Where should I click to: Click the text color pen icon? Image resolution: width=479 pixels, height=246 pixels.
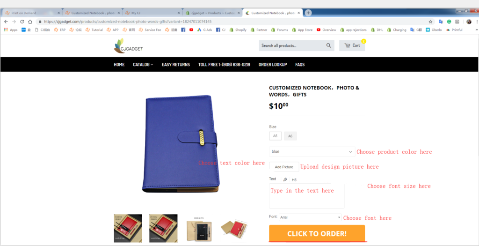pos(285,179)
